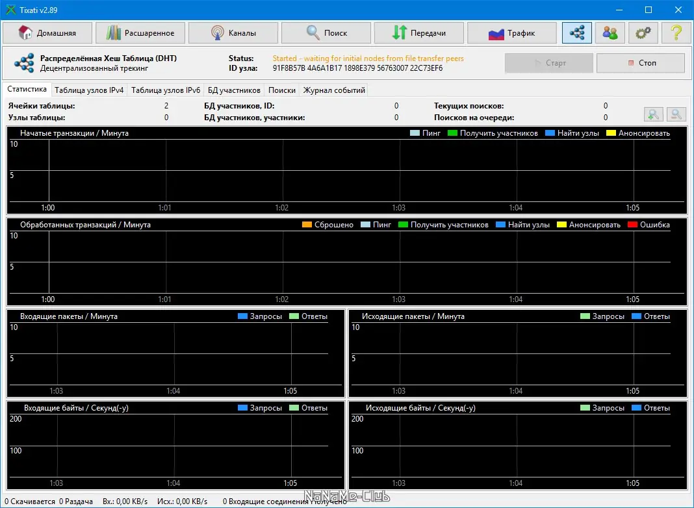Open the Поиски tab
Image resolution: width=694 pixels, height=508 pixels.
point(282,90)
